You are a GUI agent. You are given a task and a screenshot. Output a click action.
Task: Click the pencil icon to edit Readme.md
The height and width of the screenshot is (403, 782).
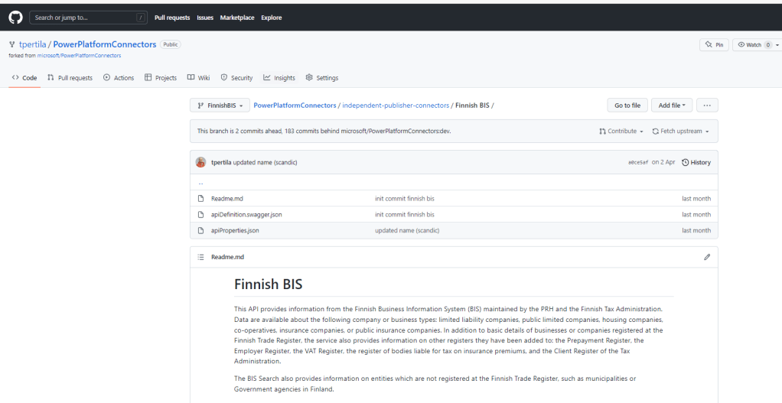tap(706, 257)
